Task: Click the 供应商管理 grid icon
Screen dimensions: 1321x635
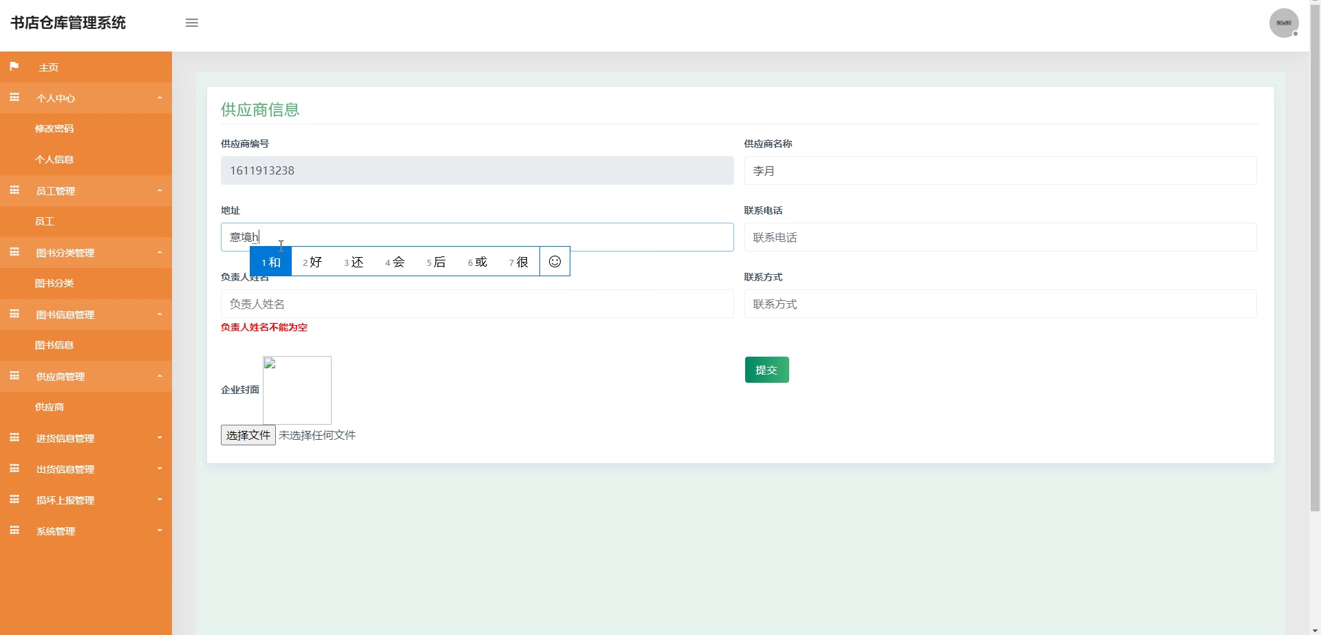Action: click(x=14, y=375)
